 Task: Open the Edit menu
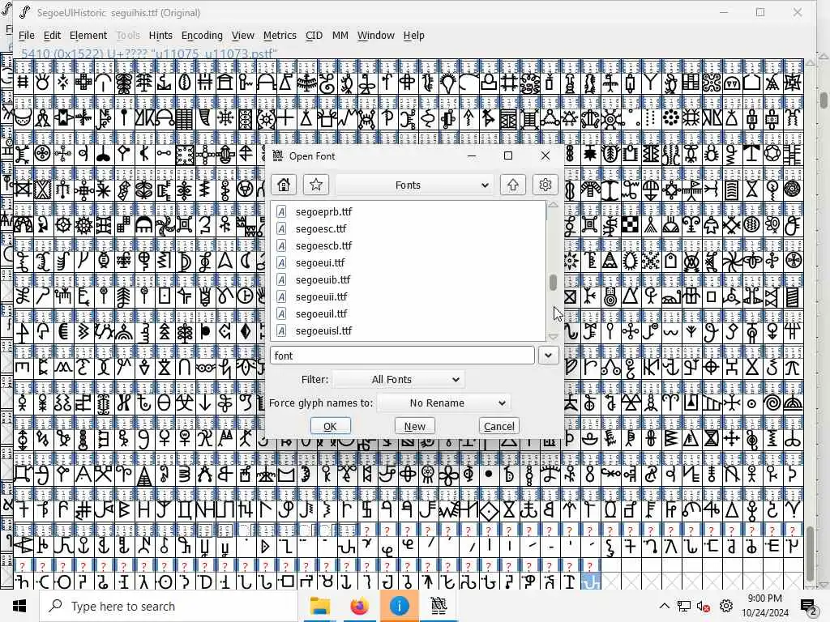(52, 36)
